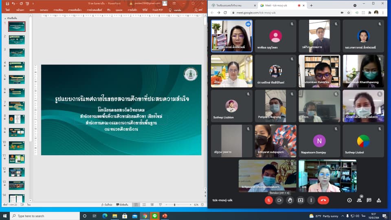Screen dimensions: 391x220
Task: Open Meet's three-dot more options menu
Action: point(311,200)
